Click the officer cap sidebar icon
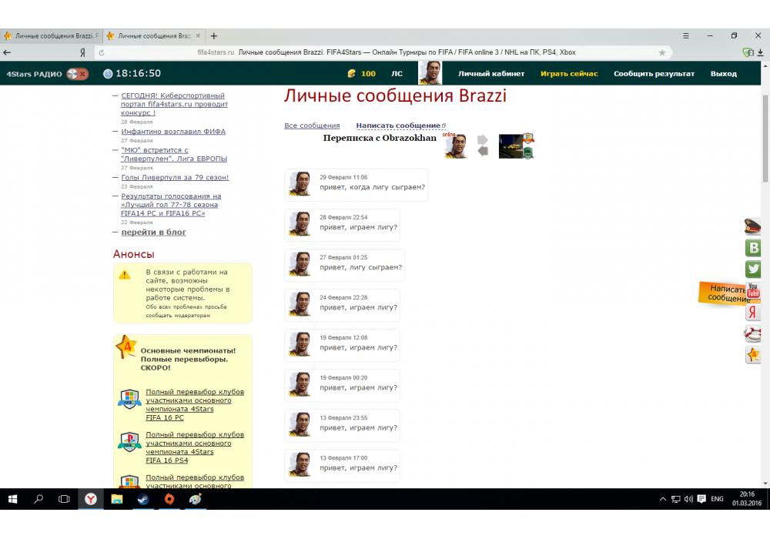Image resolution: width=770 pixels, height=539 pixels. pos(753,226)
